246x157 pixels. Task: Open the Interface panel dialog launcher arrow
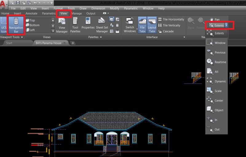(184, 37)
